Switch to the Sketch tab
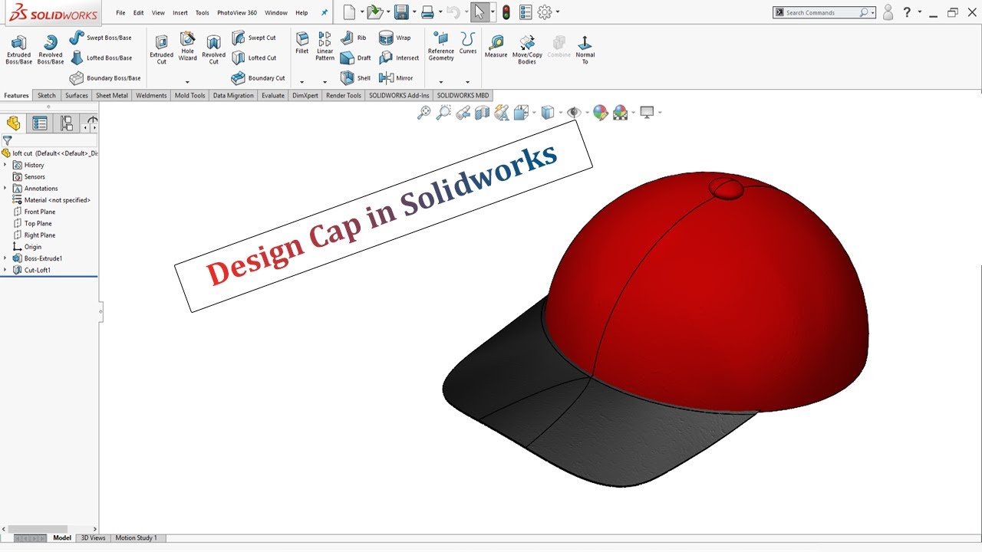The image size is (982, 552). click(47, 96)
